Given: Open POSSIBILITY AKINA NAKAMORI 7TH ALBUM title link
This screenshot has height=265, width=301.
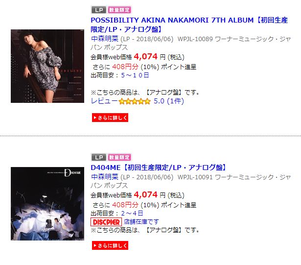Looking at the screenshot, I should tap(189, 24).
